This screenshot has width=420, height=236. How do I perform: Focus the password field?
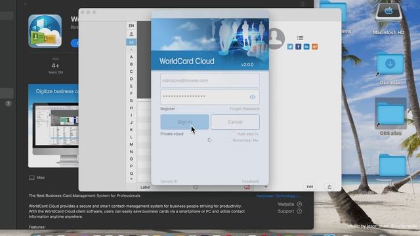[210, 97]
